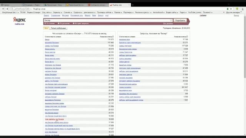Viewport: 246px width, 138px height.
Task: Open the Почта bookmark
Action: pos(23,12)
